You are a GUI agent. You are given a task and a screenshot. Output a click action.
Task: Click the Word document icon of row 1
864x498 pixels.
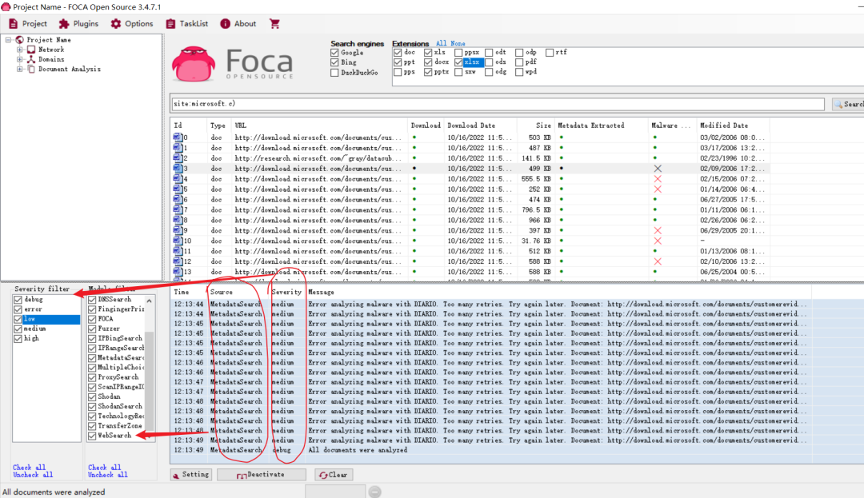pyautogui.click(x=178, y=147)
